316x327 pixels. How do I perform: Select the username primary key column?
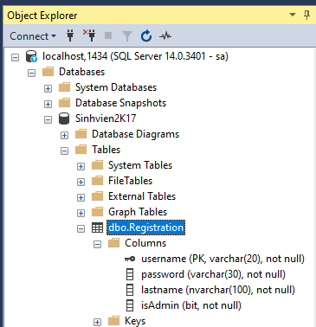[x=222, y=259]
